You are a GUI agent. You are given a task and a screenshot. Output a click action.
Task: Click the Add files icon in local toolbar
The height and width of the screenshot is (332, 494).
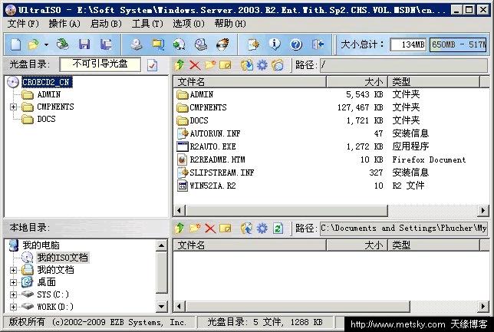pyautogui.click(x=247, y=228)
